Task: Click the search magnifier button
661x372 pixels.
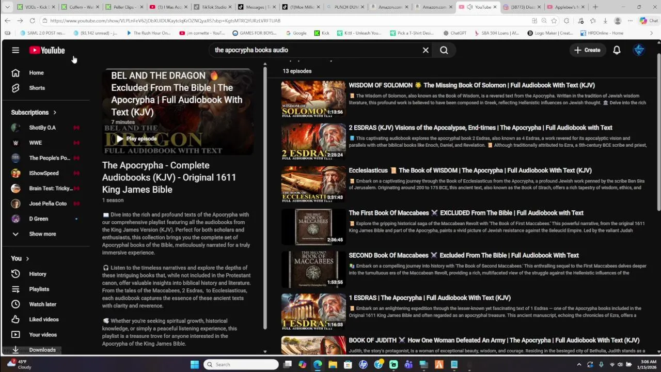Action: tap(444, 50)
